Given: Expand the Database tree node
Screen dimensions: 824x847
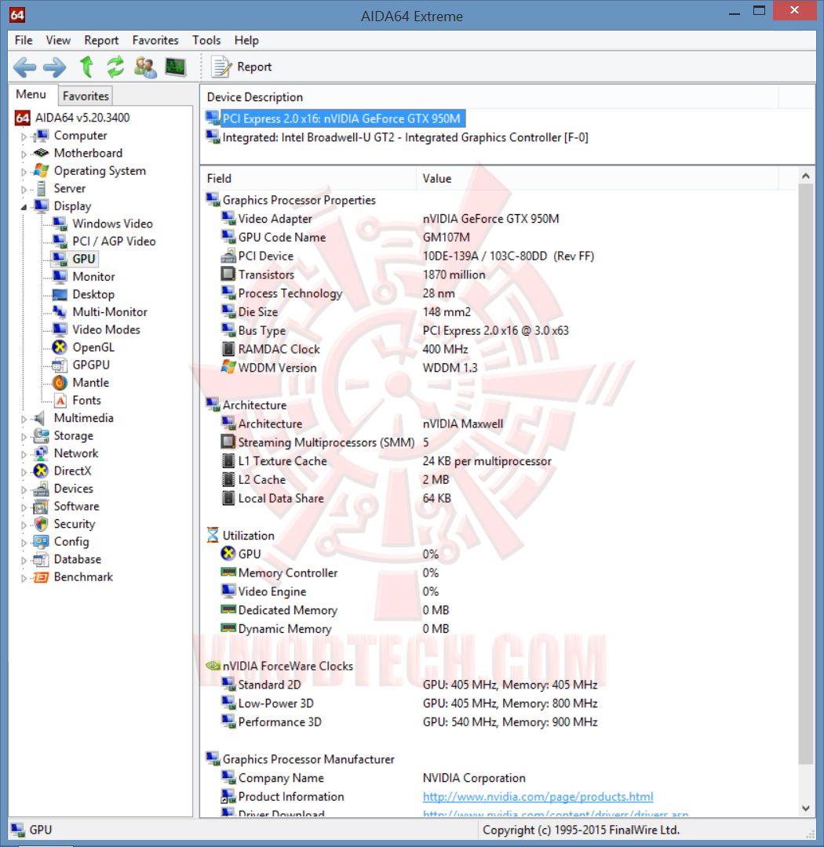Looking at the screenshot, I should point(24,561).
